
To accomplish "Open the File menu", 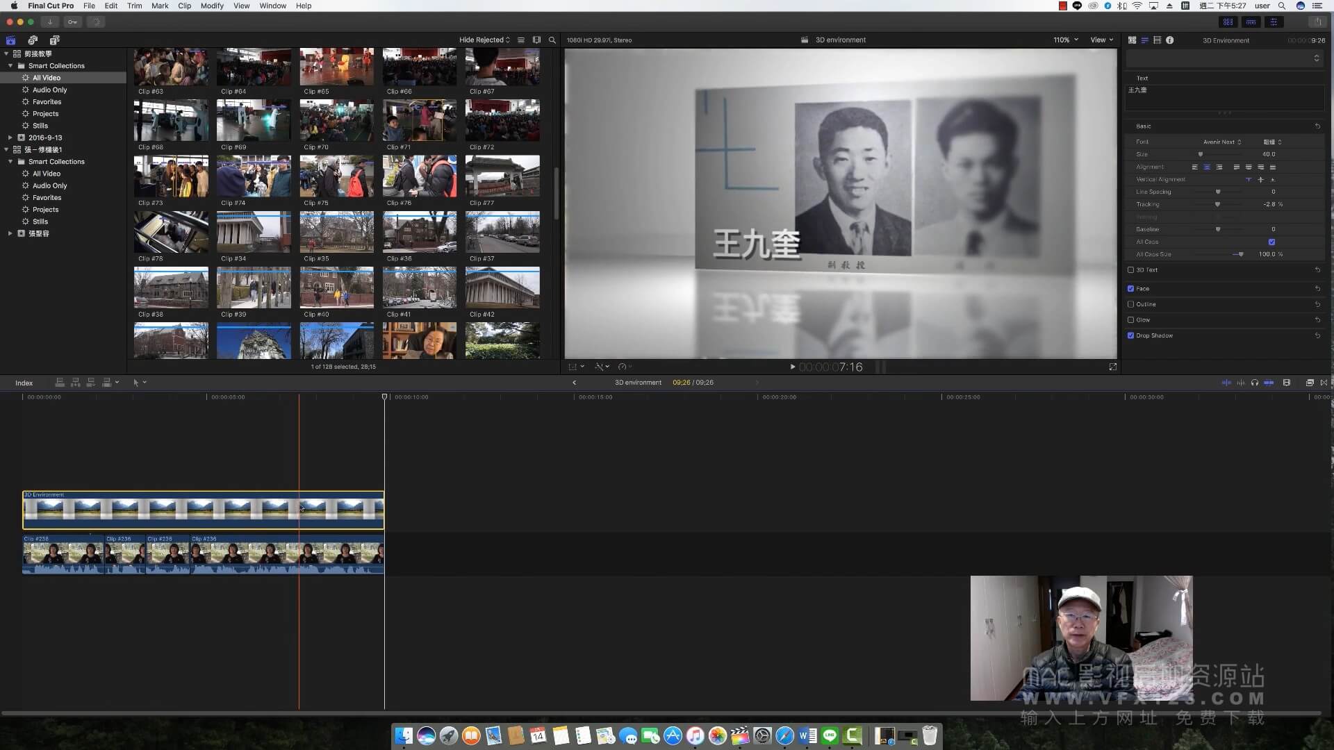I will pos(89,6).
